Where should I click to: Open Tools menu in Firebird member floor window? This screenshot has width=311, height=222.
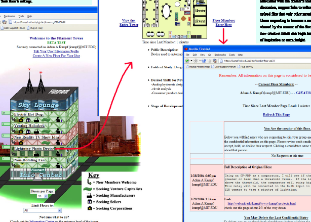[x=231, y=55]
